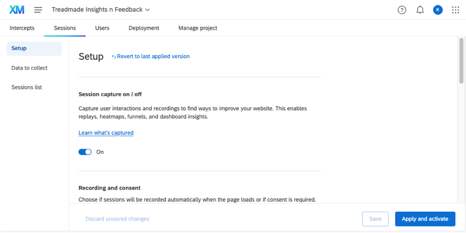
Task: Click the XM logo
Action: click(x=17, y=10)
